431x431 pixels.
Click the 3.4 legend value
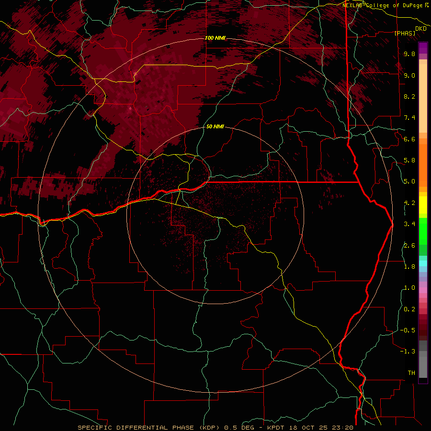click(409, 224)
